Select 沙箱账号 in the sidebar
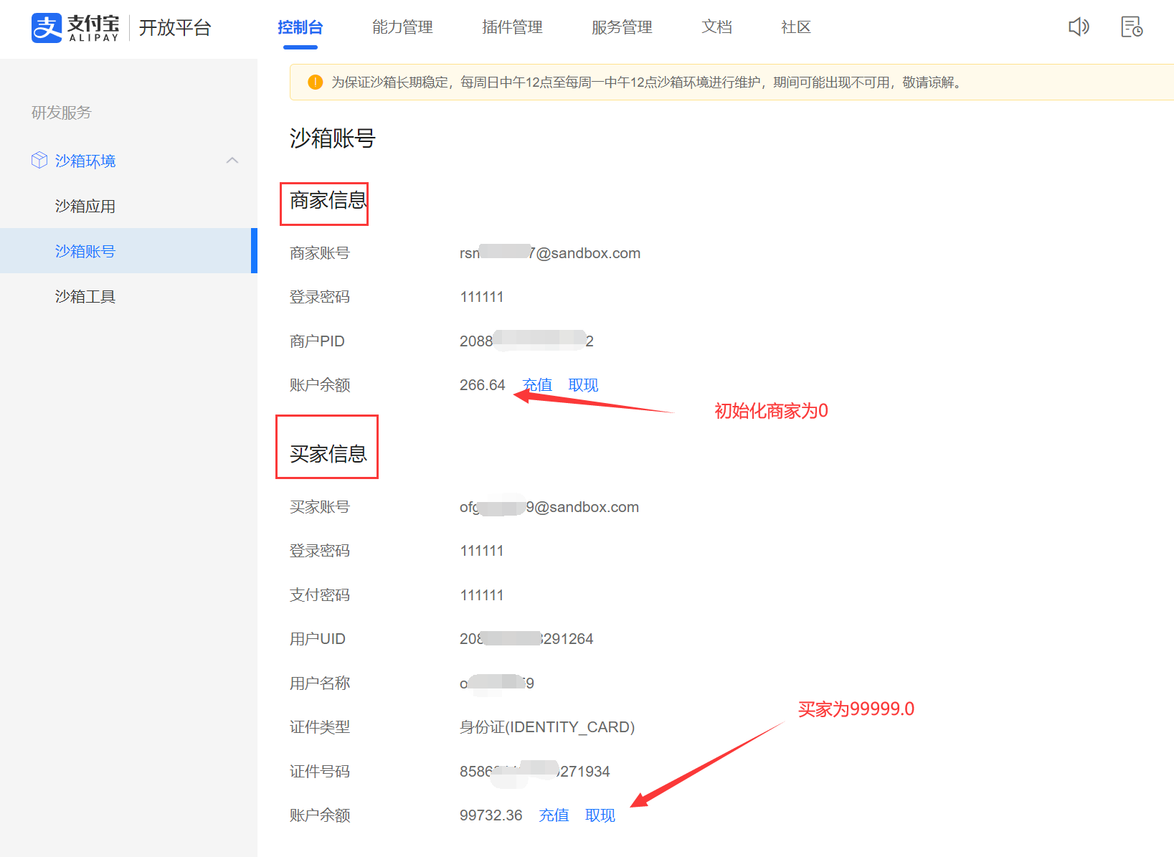 tap(128, 251)
